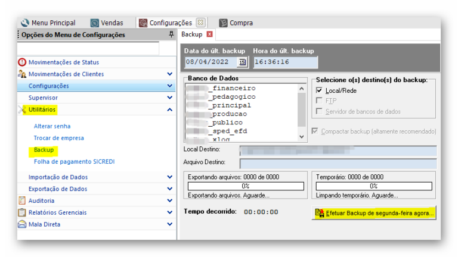Viewport: 458px width, 257px height.
Task: Click the Mala Direta envelope icon
Action: [x=22, y=224]
